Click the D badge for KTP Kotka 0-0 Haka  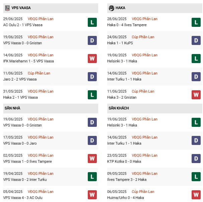click(196, 158)
